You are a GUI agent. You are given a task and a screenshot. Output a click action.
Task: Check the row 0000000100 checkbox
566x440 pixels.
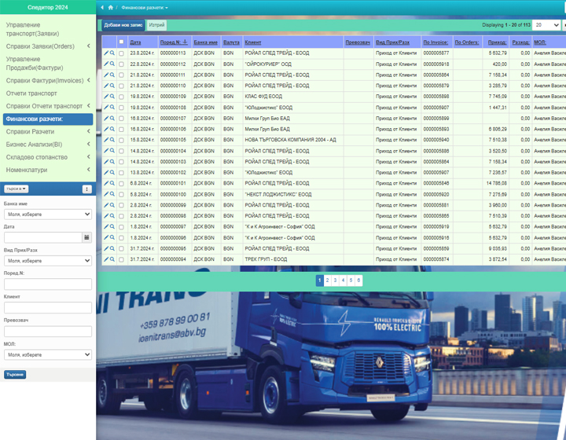point(121,194)
